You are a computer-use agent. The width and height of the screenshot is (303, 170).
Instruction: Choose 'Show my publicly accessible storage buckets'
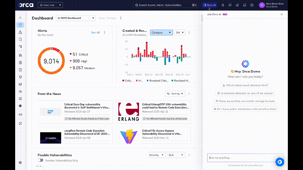point(245,101)
